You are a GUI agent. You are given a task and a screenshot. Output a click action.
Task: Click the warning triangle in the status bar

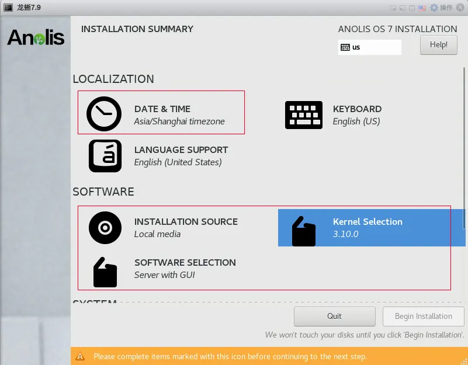(x=80, y=356)
